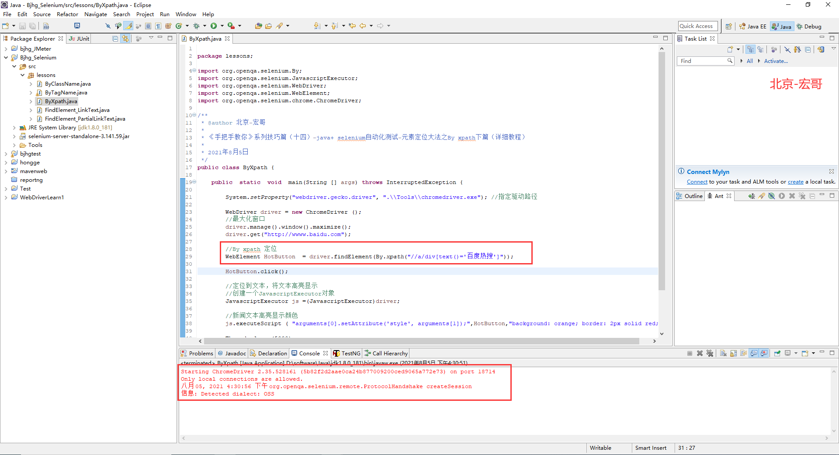The image size is (839, 455).
Task: Open the Navigate menu
Action: pos(96,14)
